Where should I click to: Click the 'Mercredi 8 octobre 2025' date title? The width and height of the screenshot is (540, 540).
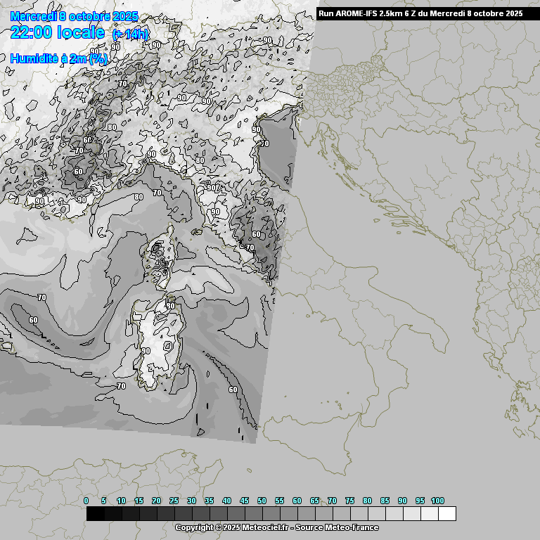[x=75, y=16]
